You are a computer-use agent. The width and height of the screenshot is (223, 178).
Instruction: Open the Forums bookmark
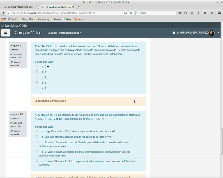[x=57, y=19]
